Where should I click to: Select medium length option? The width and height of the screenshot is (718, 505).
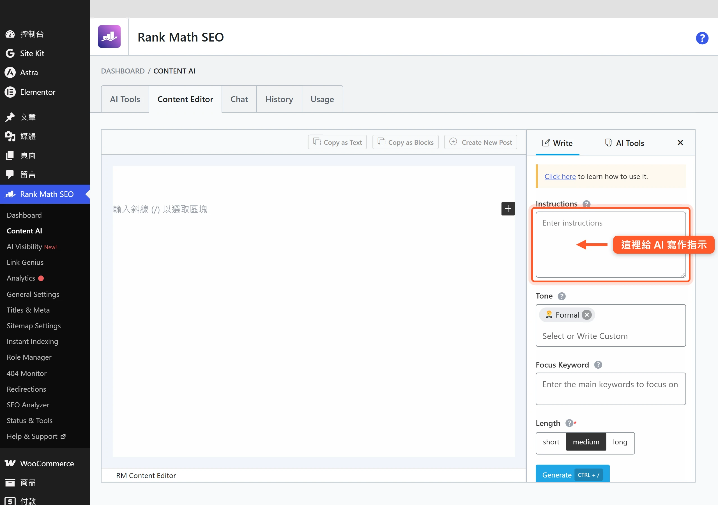click(x=586, y=442)
